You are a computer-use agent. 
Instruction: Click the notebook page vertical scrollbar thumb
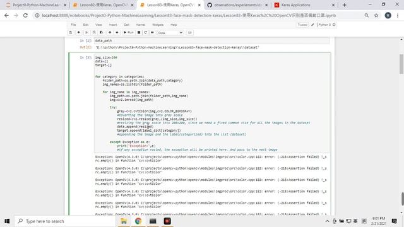(x=401, y=64)
